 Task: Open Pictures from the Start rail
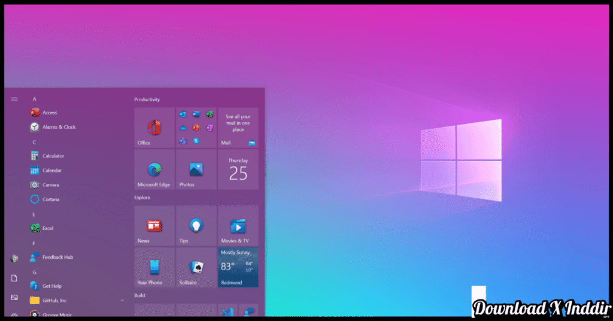[14, 298]
